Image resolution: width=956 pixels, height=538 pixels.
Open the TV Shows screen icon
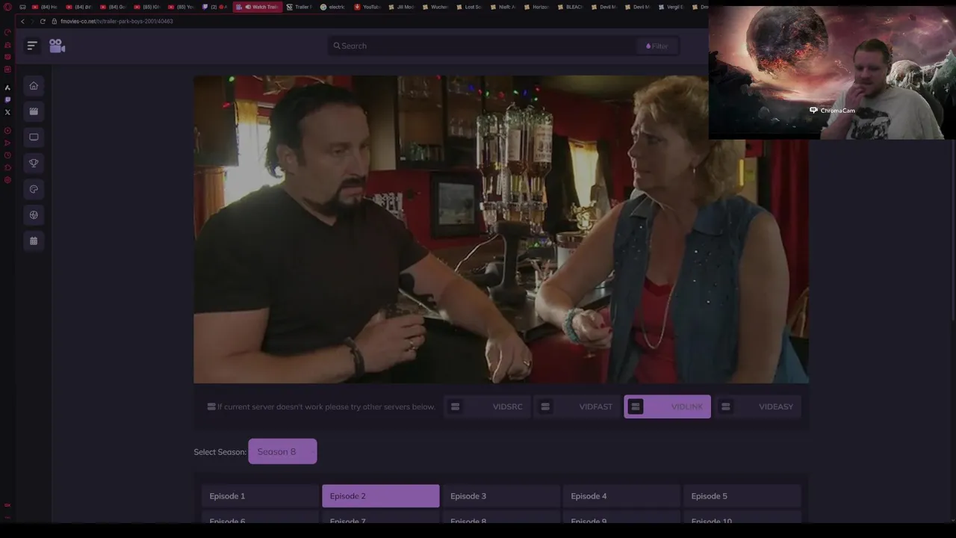pos(34,137)
